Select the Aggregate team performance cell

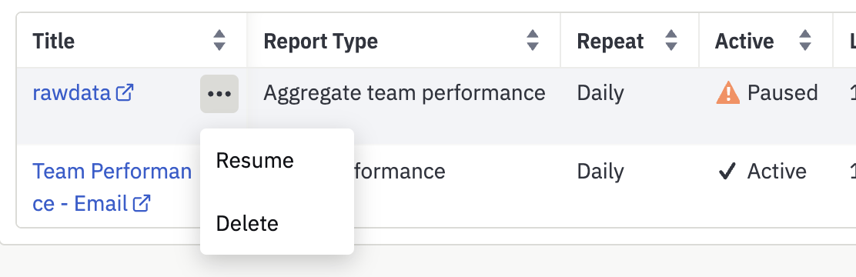[x=405, y=93]
